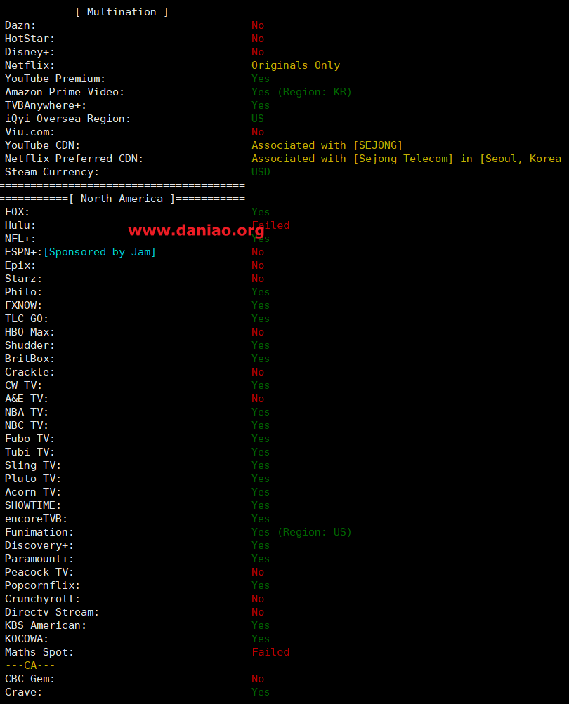569x704 pixels.
Task: Click the 'Crunchyroll:' row label
Action: click(42, 599)
